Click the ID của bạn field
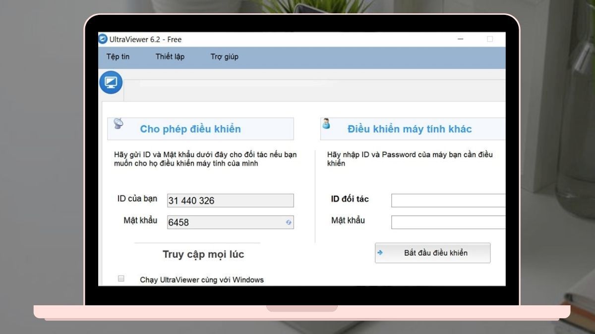The image size is (595, 334). [231, 200]
